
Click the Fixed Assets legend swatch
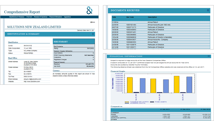click(152, 102)
